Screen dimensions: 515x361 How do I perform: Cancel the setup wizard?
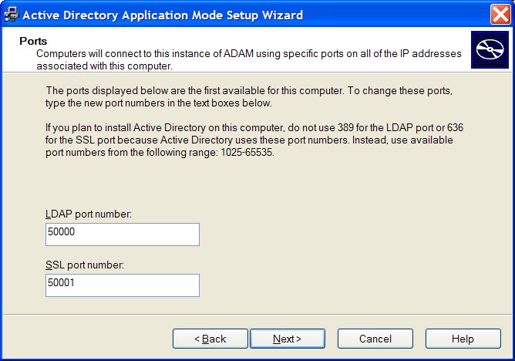coord(375,339)
